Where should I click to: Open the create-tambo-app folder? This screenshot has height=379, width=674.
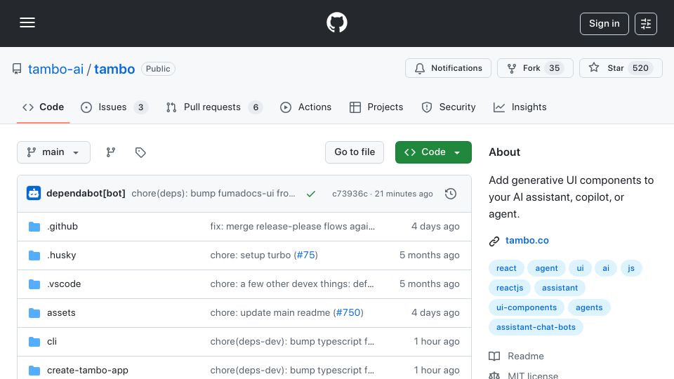tap(88, 371)
